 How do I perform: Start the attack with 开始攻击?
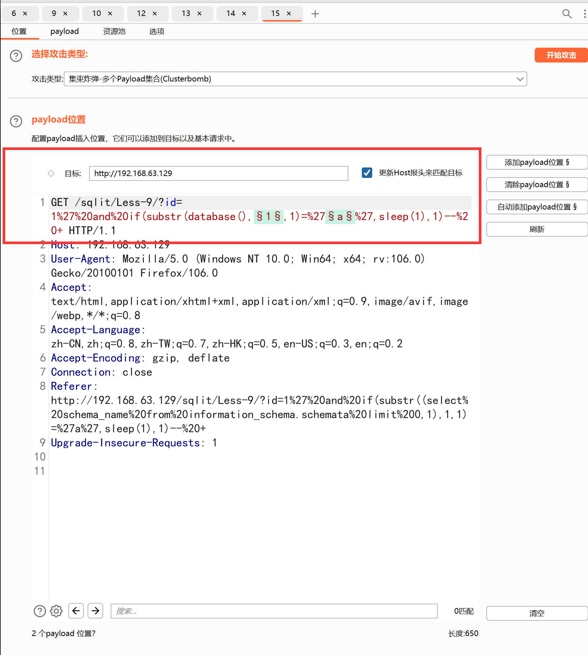click(x=561, y=55)
